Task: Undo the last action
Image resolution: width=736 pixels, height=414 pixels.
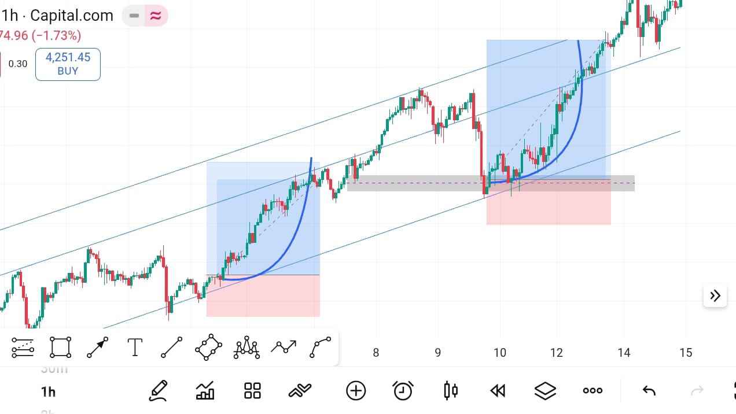Action: [x=649, y=391]
